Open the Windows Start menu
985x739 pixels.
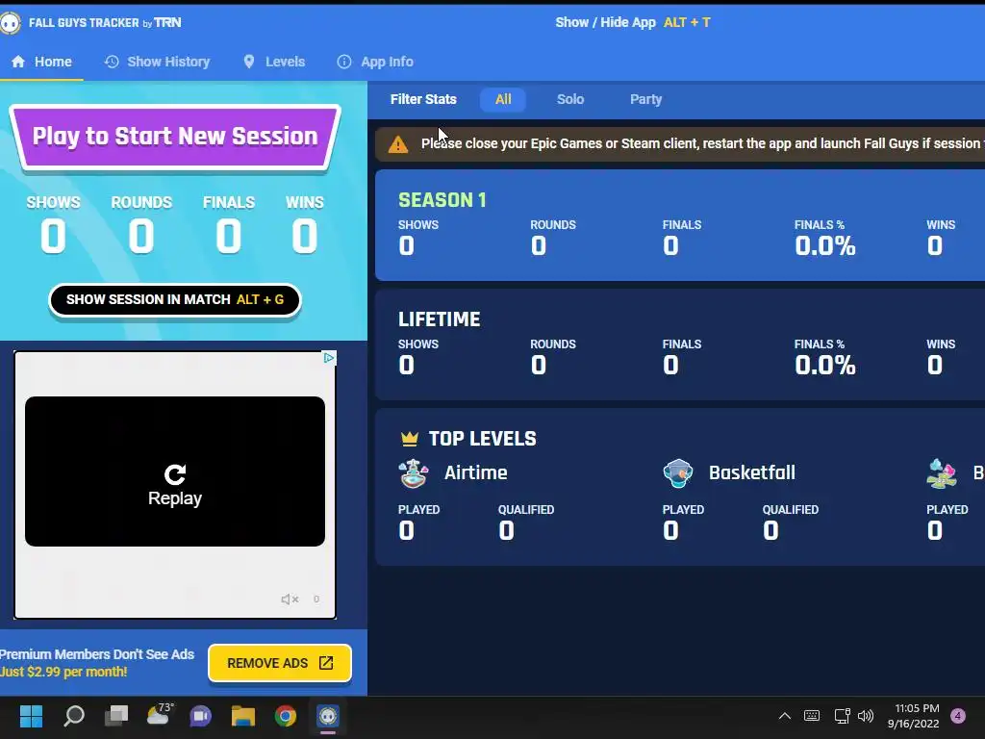tap(31, 716)
